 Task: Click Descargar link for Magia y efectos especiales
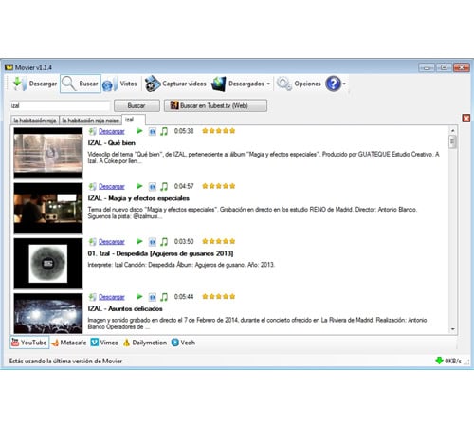112,187
